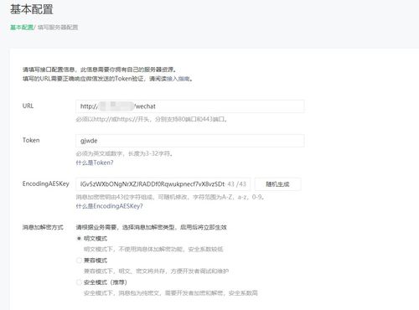Viewport: 419px width, 310px height.
Task: Click the 基本配置 page title heading
Action: (32, 9)
